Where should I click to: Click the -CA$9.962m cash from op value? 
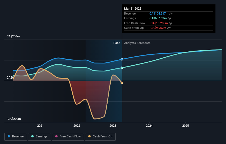coord(158,28)
